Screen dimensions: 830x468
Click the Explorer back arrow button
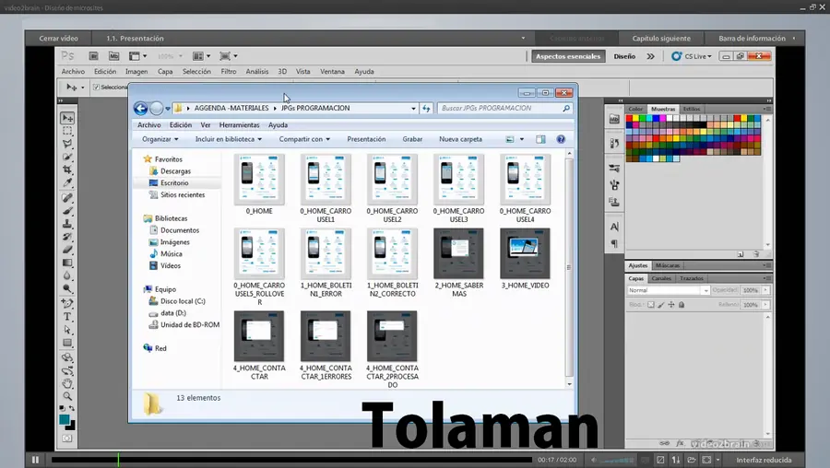point(140,109)
